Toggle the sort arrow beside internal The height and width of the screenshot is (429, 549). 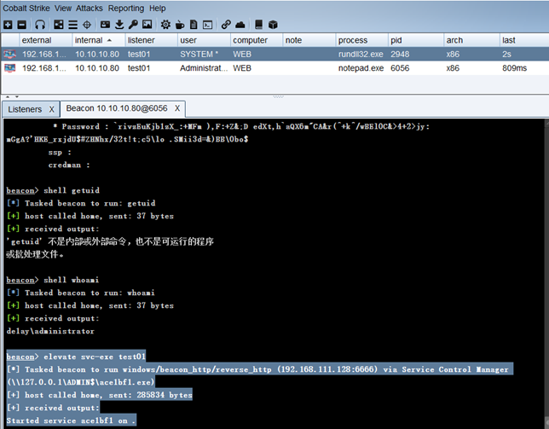pyautogui.click(x=109, y=40)
